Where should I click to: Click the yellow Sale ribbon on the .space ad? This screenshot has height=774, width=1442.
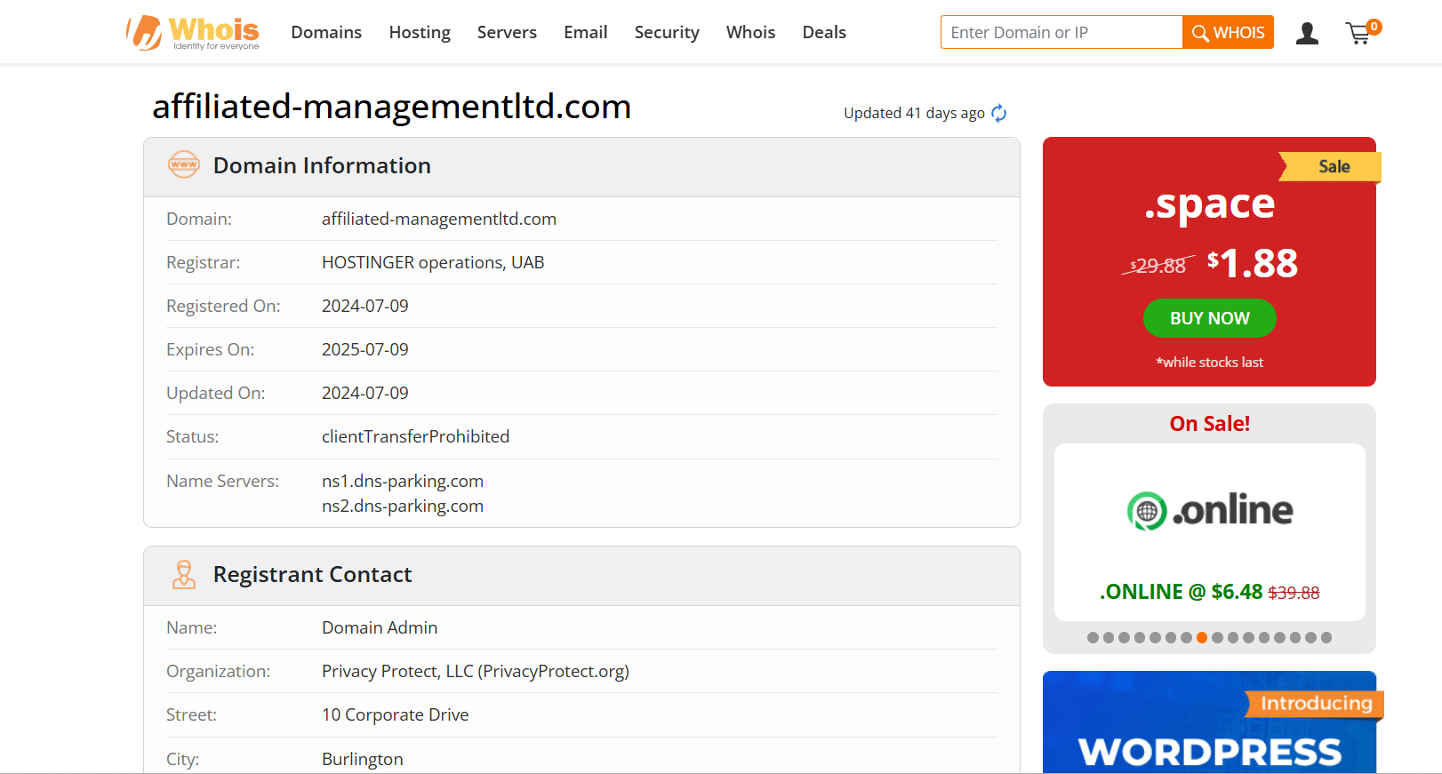[x=1330, y=166]
